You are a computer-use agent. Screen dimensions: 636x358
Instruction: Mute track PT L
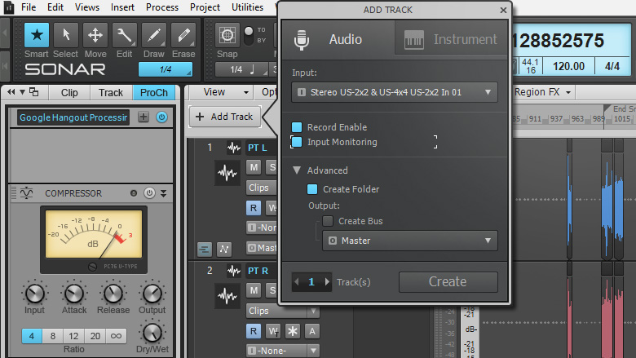254,167
